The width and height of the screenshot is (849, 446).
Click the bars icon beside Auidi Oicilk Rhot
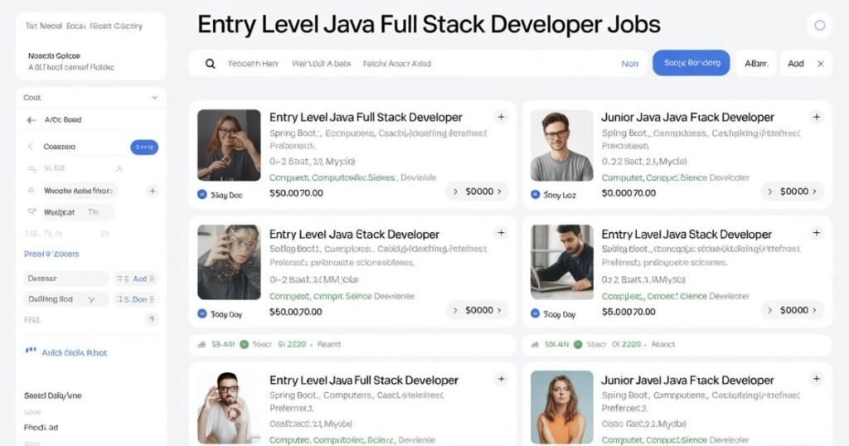31,351
